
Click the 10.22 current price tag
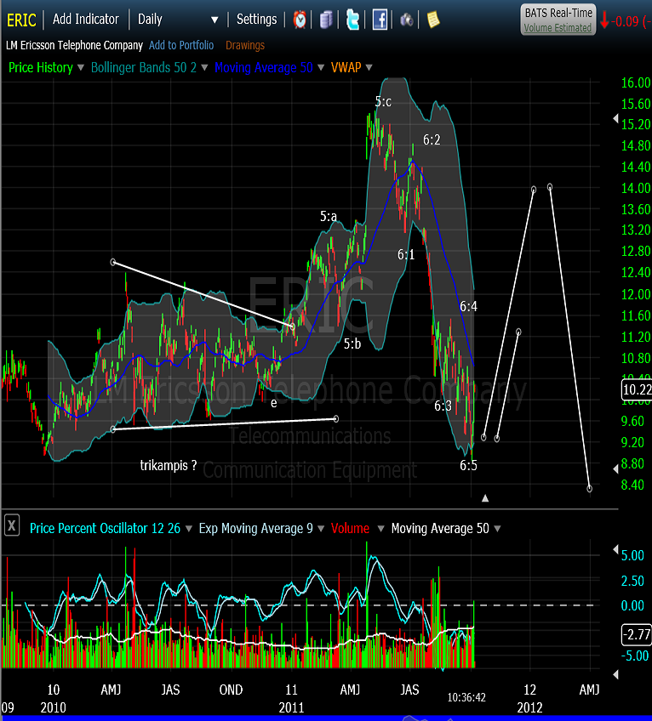tap(637, 390)
